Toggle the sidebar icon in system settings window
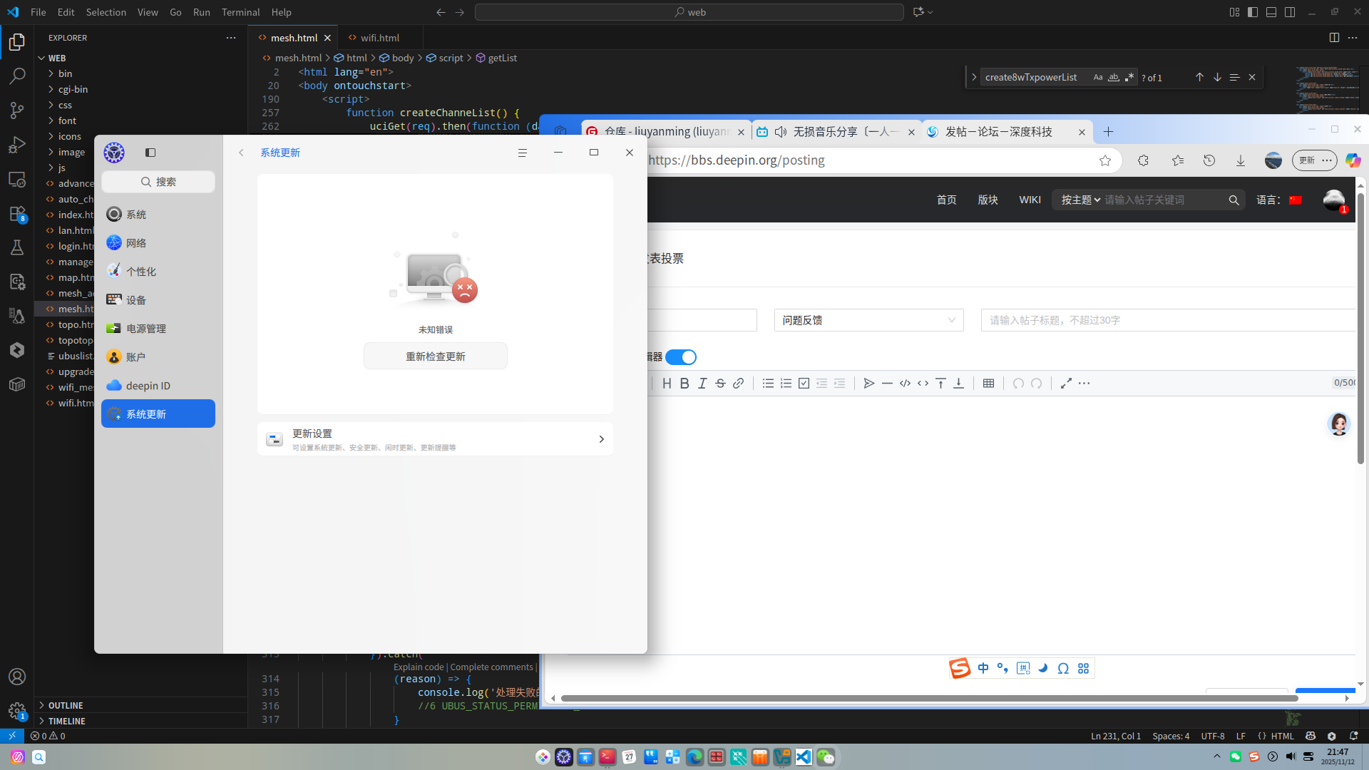This screenshot has width=1369, height=770. point(150,153)
